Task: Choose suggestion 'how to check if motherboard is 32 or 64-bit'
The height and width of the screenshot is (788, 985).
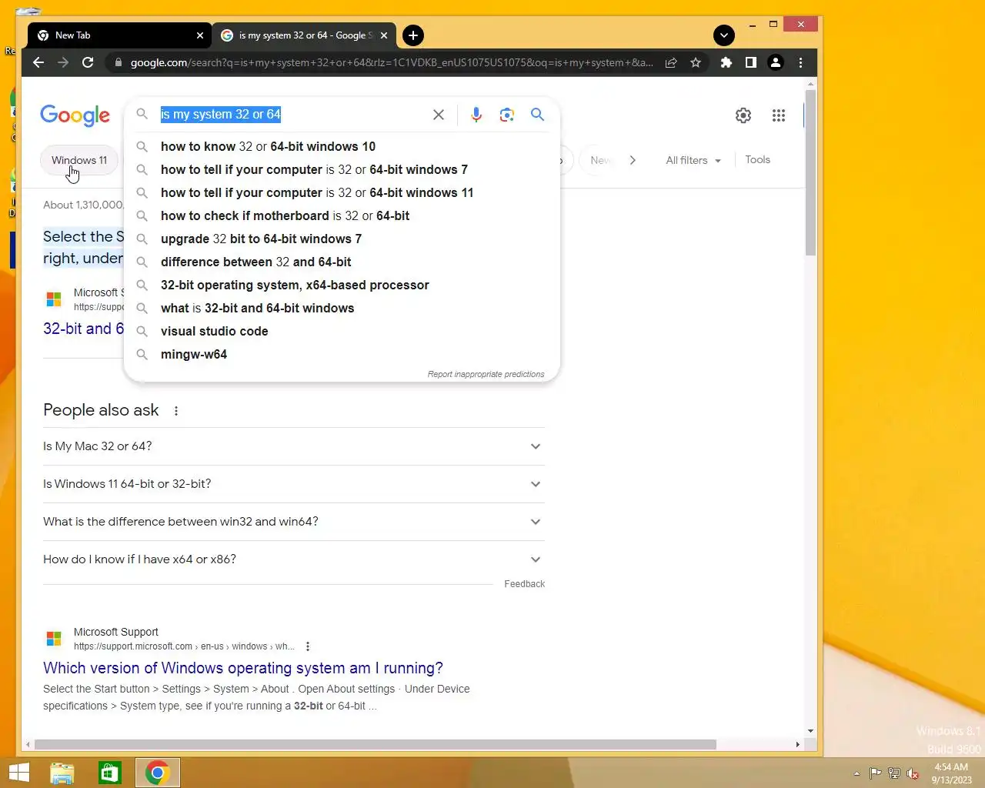Action: 342,215
